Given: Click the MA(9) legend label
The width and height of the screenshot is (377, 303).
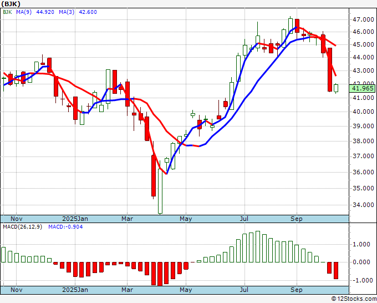Looking at the screenshot, I should click(24, 12).
